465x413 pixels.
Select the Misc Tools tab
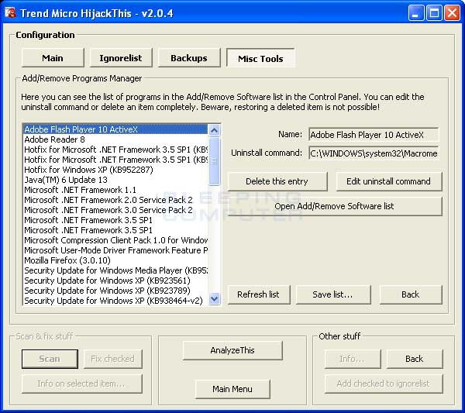point(260,58)
